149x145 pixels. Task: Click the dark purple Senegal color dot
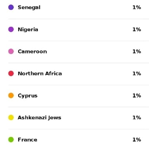point(11,7)
